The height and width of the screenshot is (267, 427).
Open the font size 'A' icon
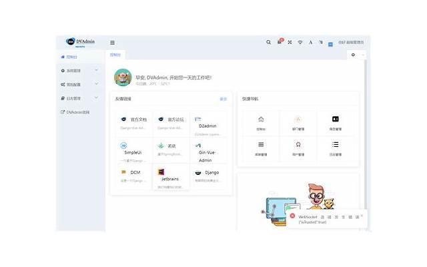[x=310, y=42]
